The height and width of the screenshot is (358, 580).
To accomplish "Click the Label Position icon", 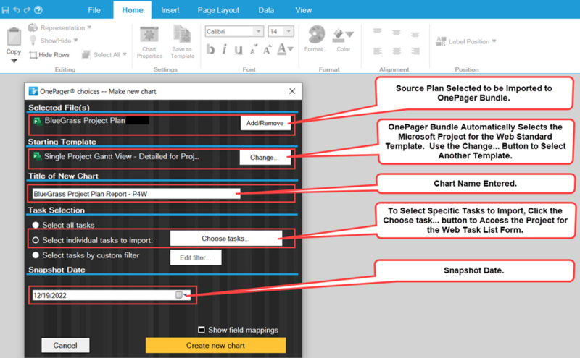I will [441, 41].
